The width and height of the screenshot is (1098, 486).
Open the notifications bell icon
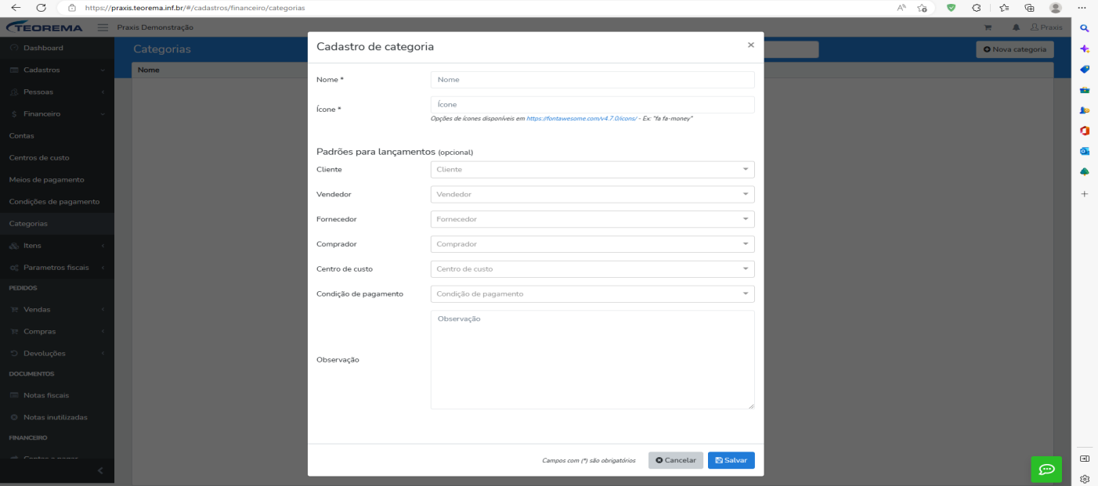click(1016, 27)
